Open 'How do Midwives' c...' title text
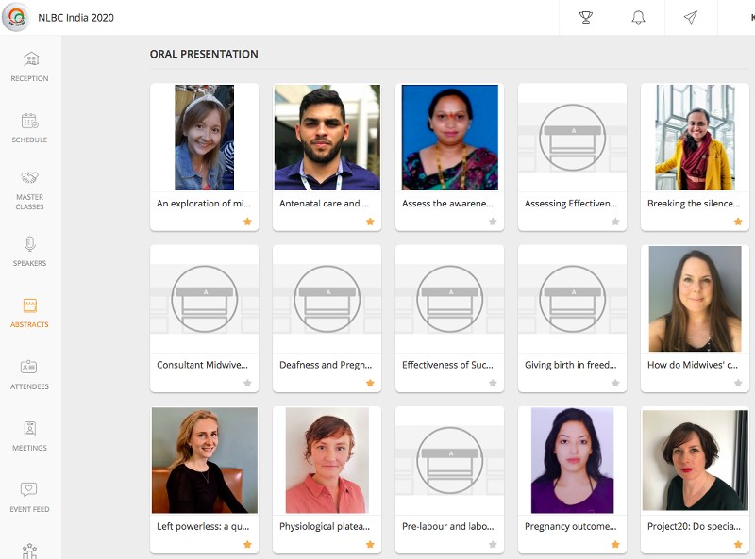 [693, 365]
